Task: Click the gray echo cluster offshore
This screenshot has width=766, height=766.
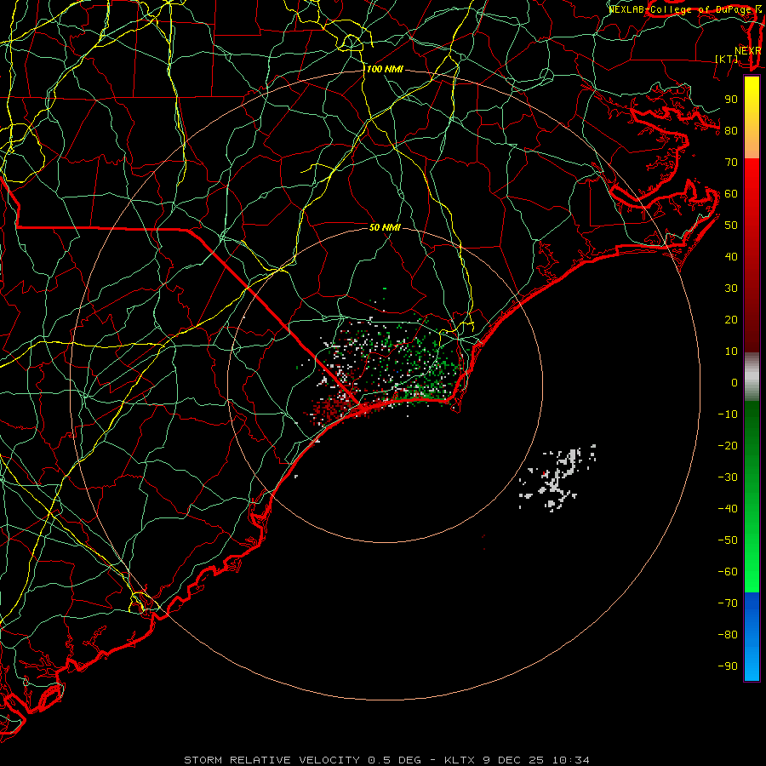Action: (557, 477)
